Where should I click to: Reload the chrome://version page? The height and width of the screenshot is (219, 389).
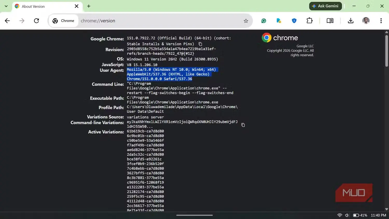pyautogui.click(x=37, y=21)
